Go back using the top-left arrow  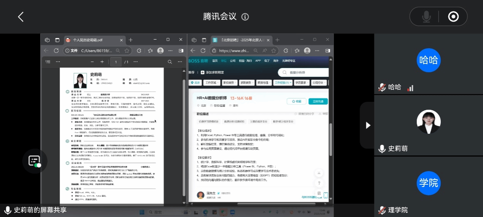pos(21,17)
